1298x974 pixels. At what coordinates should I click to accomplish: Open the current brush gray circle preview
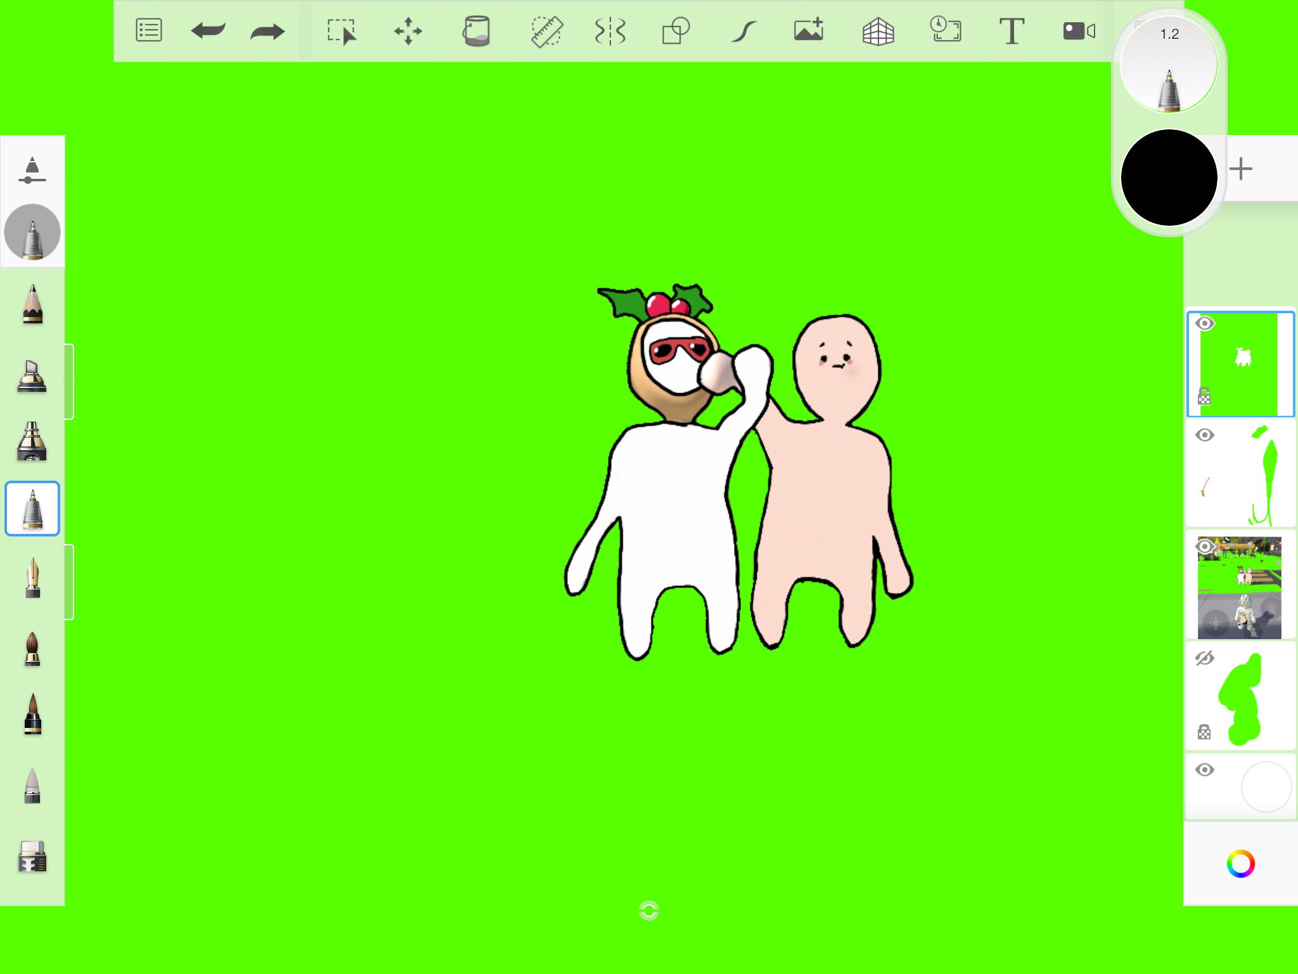(x=32, y=232)
